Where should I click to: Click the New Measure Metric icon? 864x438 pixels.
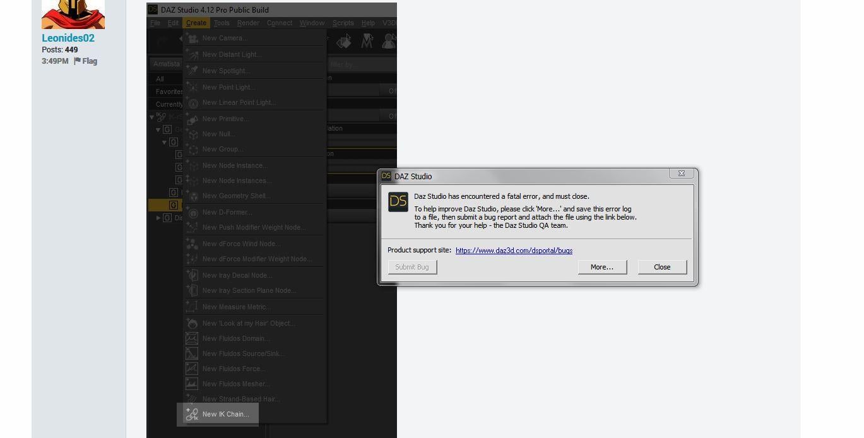[192, 307]
